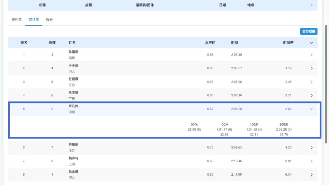Click the page vertical scrollbar
The width and height of the screenshot is (329, 185).
326,84
